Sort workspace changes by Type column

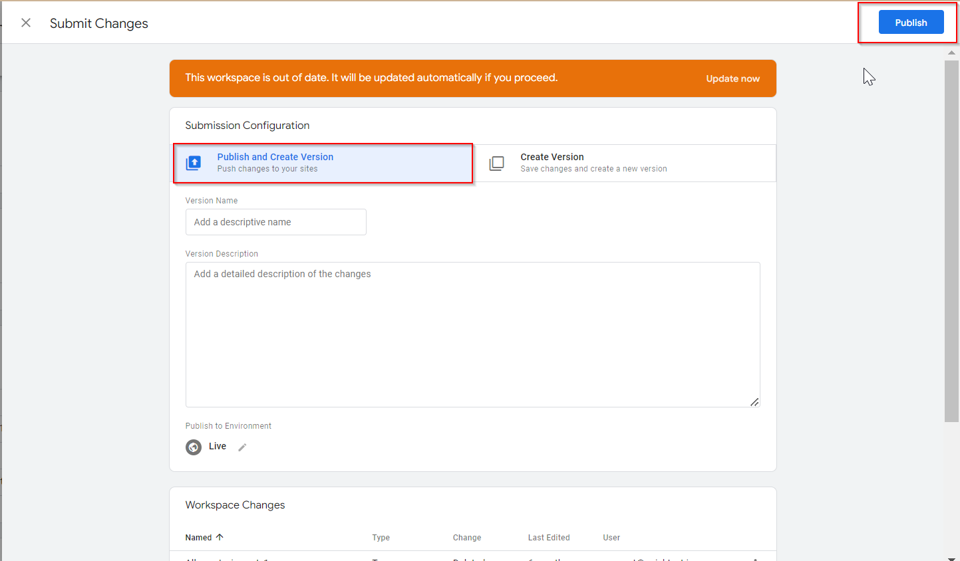(x=381, y=538)
